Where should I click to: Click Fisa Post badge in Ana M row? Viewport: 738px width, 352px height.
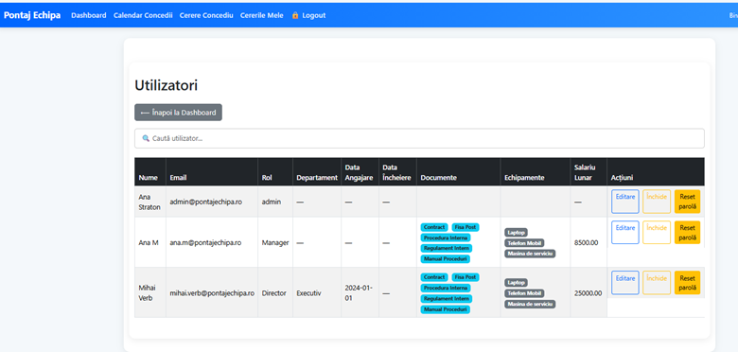click(466, 227)
